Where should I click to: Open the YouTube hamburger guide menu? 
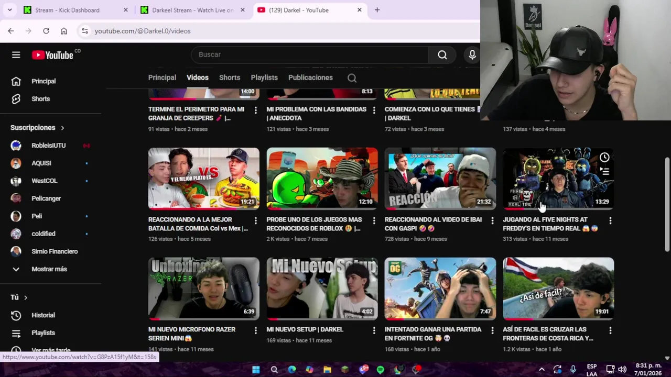click(16, 55)
